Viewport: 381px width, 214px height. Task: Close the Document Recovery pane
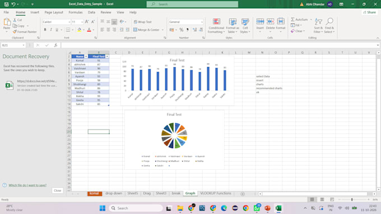click(x=57, y=191)
